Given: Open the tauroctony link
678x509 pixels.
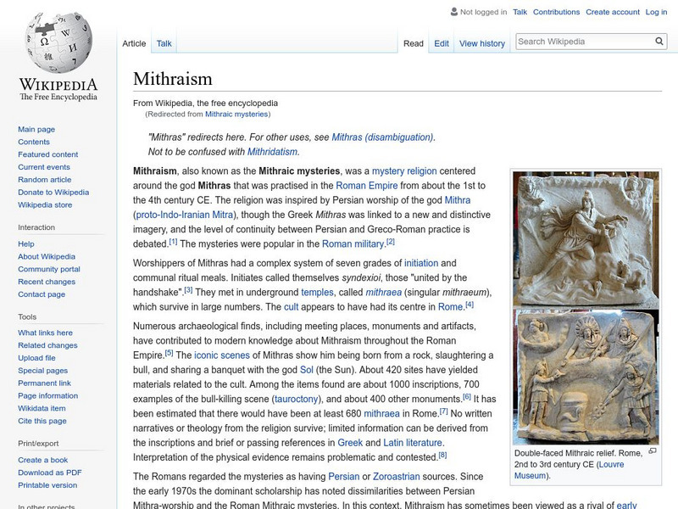Looking at the screenshot, I should pos(296,399).
